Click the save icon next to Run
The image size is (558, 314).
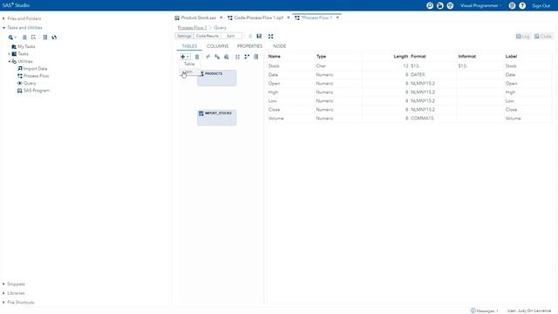click(259, 37)
